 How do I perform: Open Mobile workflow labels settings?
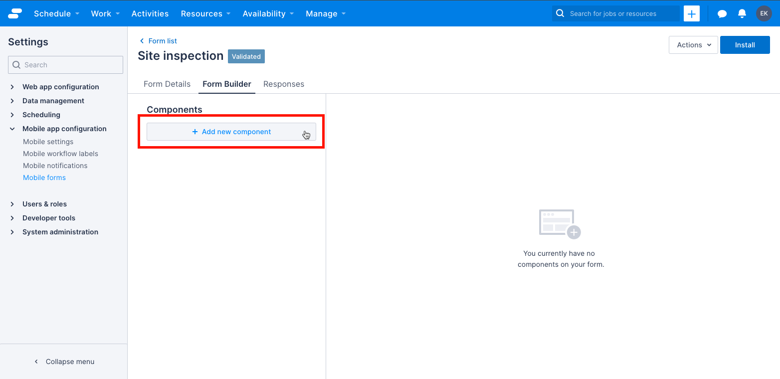[60, 154]
